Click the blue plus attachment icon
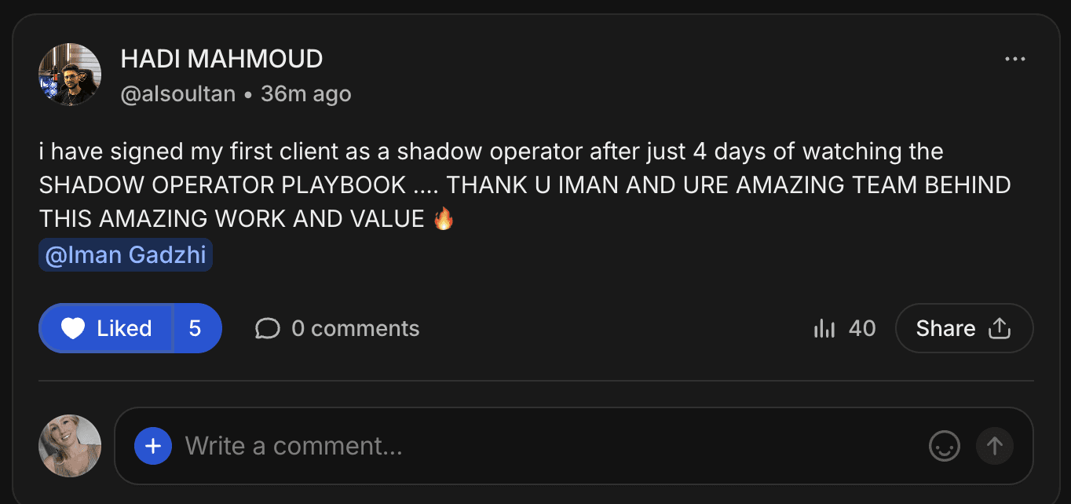The width and height of the screenshot is (1071, 504). pos(153,446)
